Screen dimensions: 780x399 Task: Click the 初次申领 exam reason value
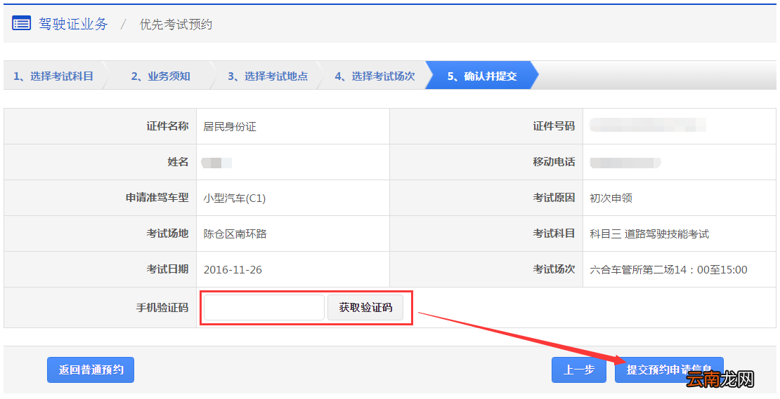611,198
